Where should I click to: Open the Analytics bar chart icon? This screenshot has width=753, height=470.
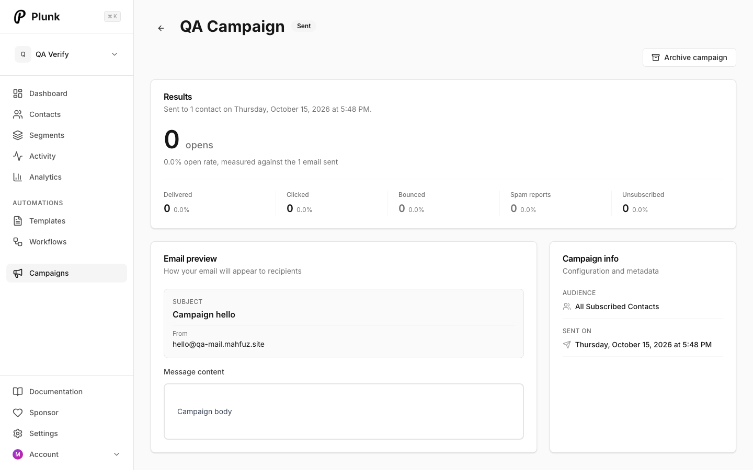click(x=18, y=177)
